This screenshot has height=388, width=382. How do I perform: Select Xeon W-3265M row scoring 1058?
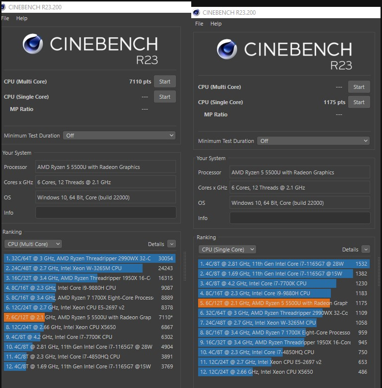click(x=284, y=323)
